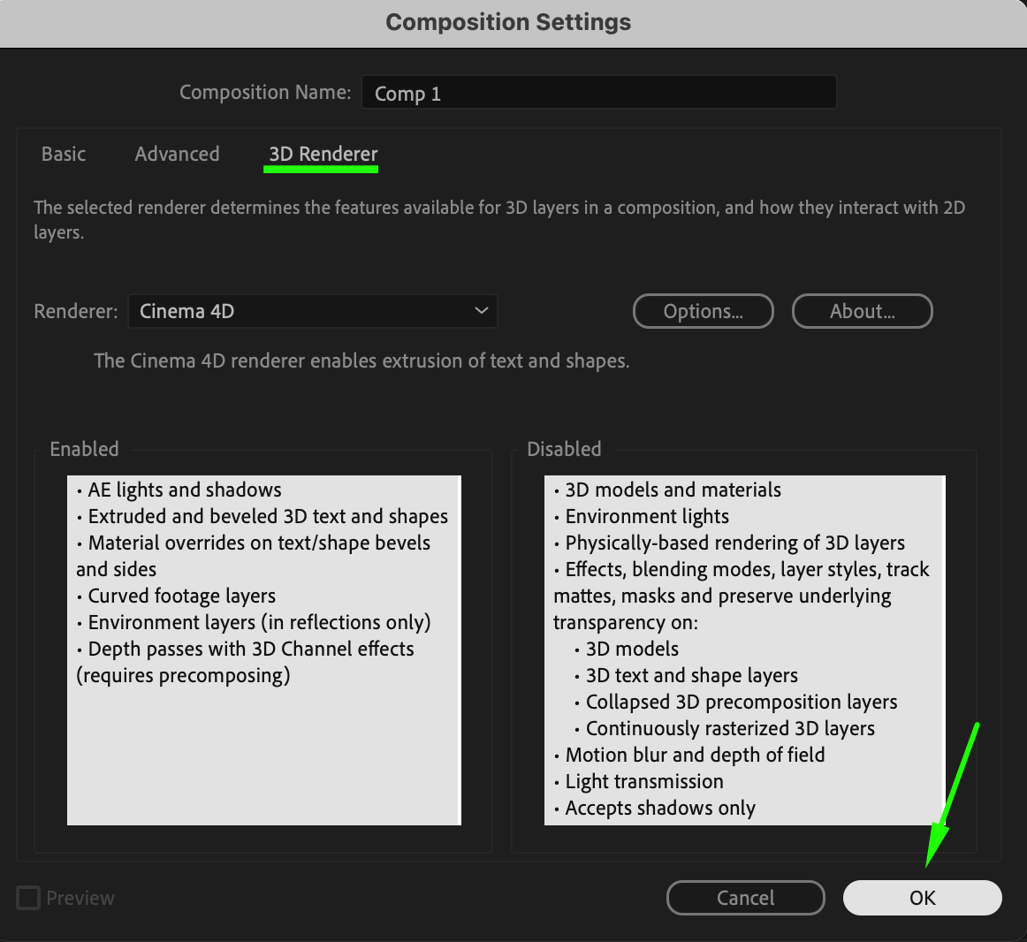The height and width of the screenshot is (942, 1027).
Task: Click the Composition Name text field
Action: 598,93
